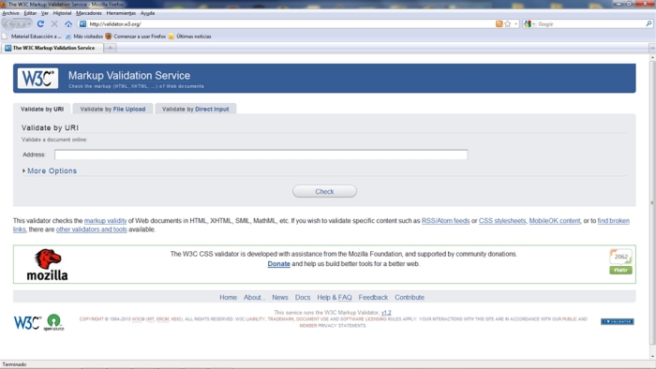Open the Ver menu

(45, 13)
